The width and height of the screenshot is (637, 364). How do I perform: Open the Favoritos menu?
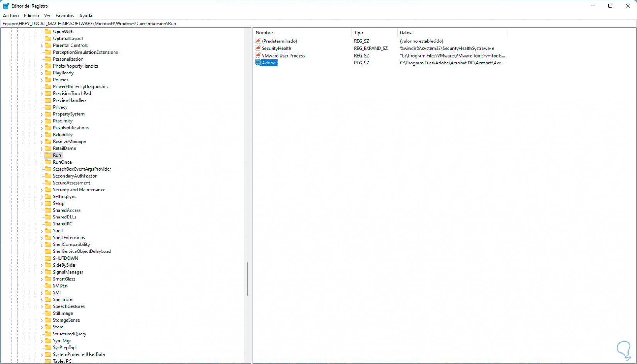(x=65, y=15)
